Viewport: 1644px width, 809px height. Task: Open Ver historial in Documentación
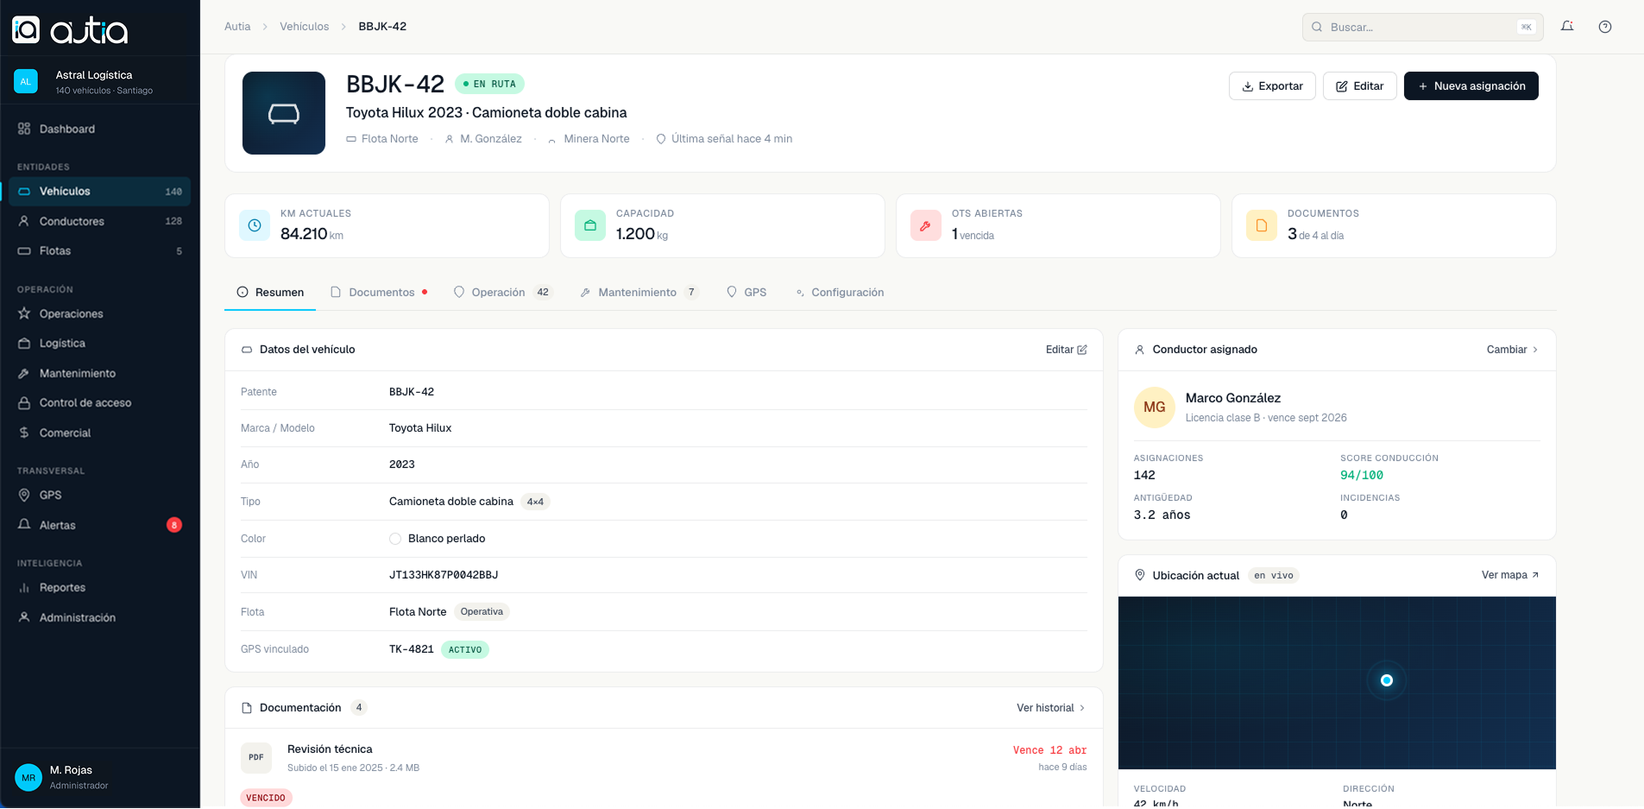pyautogui.click(x=1051, y=708)
